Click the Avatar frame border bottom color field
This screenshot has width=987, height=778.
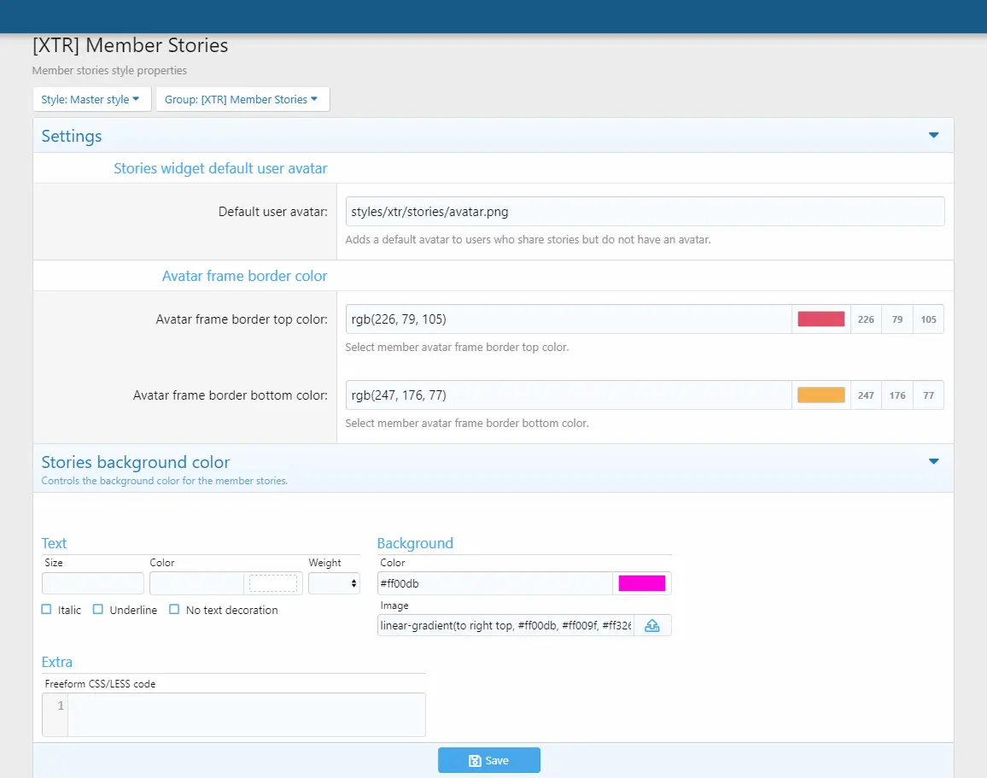[x=569, y=395]
